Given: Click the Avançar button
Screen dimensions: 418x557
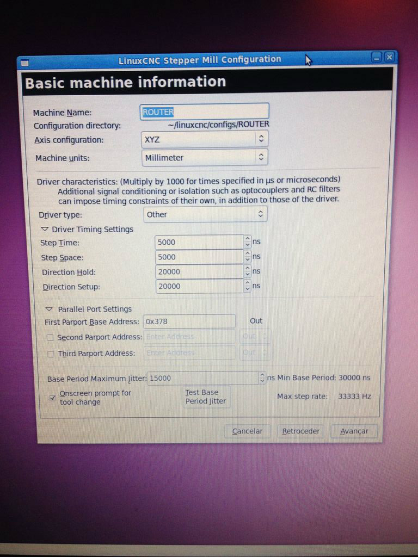Looking at the screenshot, I should click(x=354, y=431).
